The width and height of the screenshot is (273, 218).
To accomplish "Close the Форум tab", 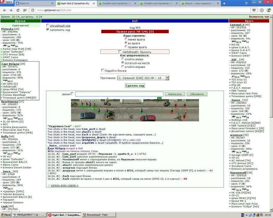I will pyautogui.click(x=218, y=3).
